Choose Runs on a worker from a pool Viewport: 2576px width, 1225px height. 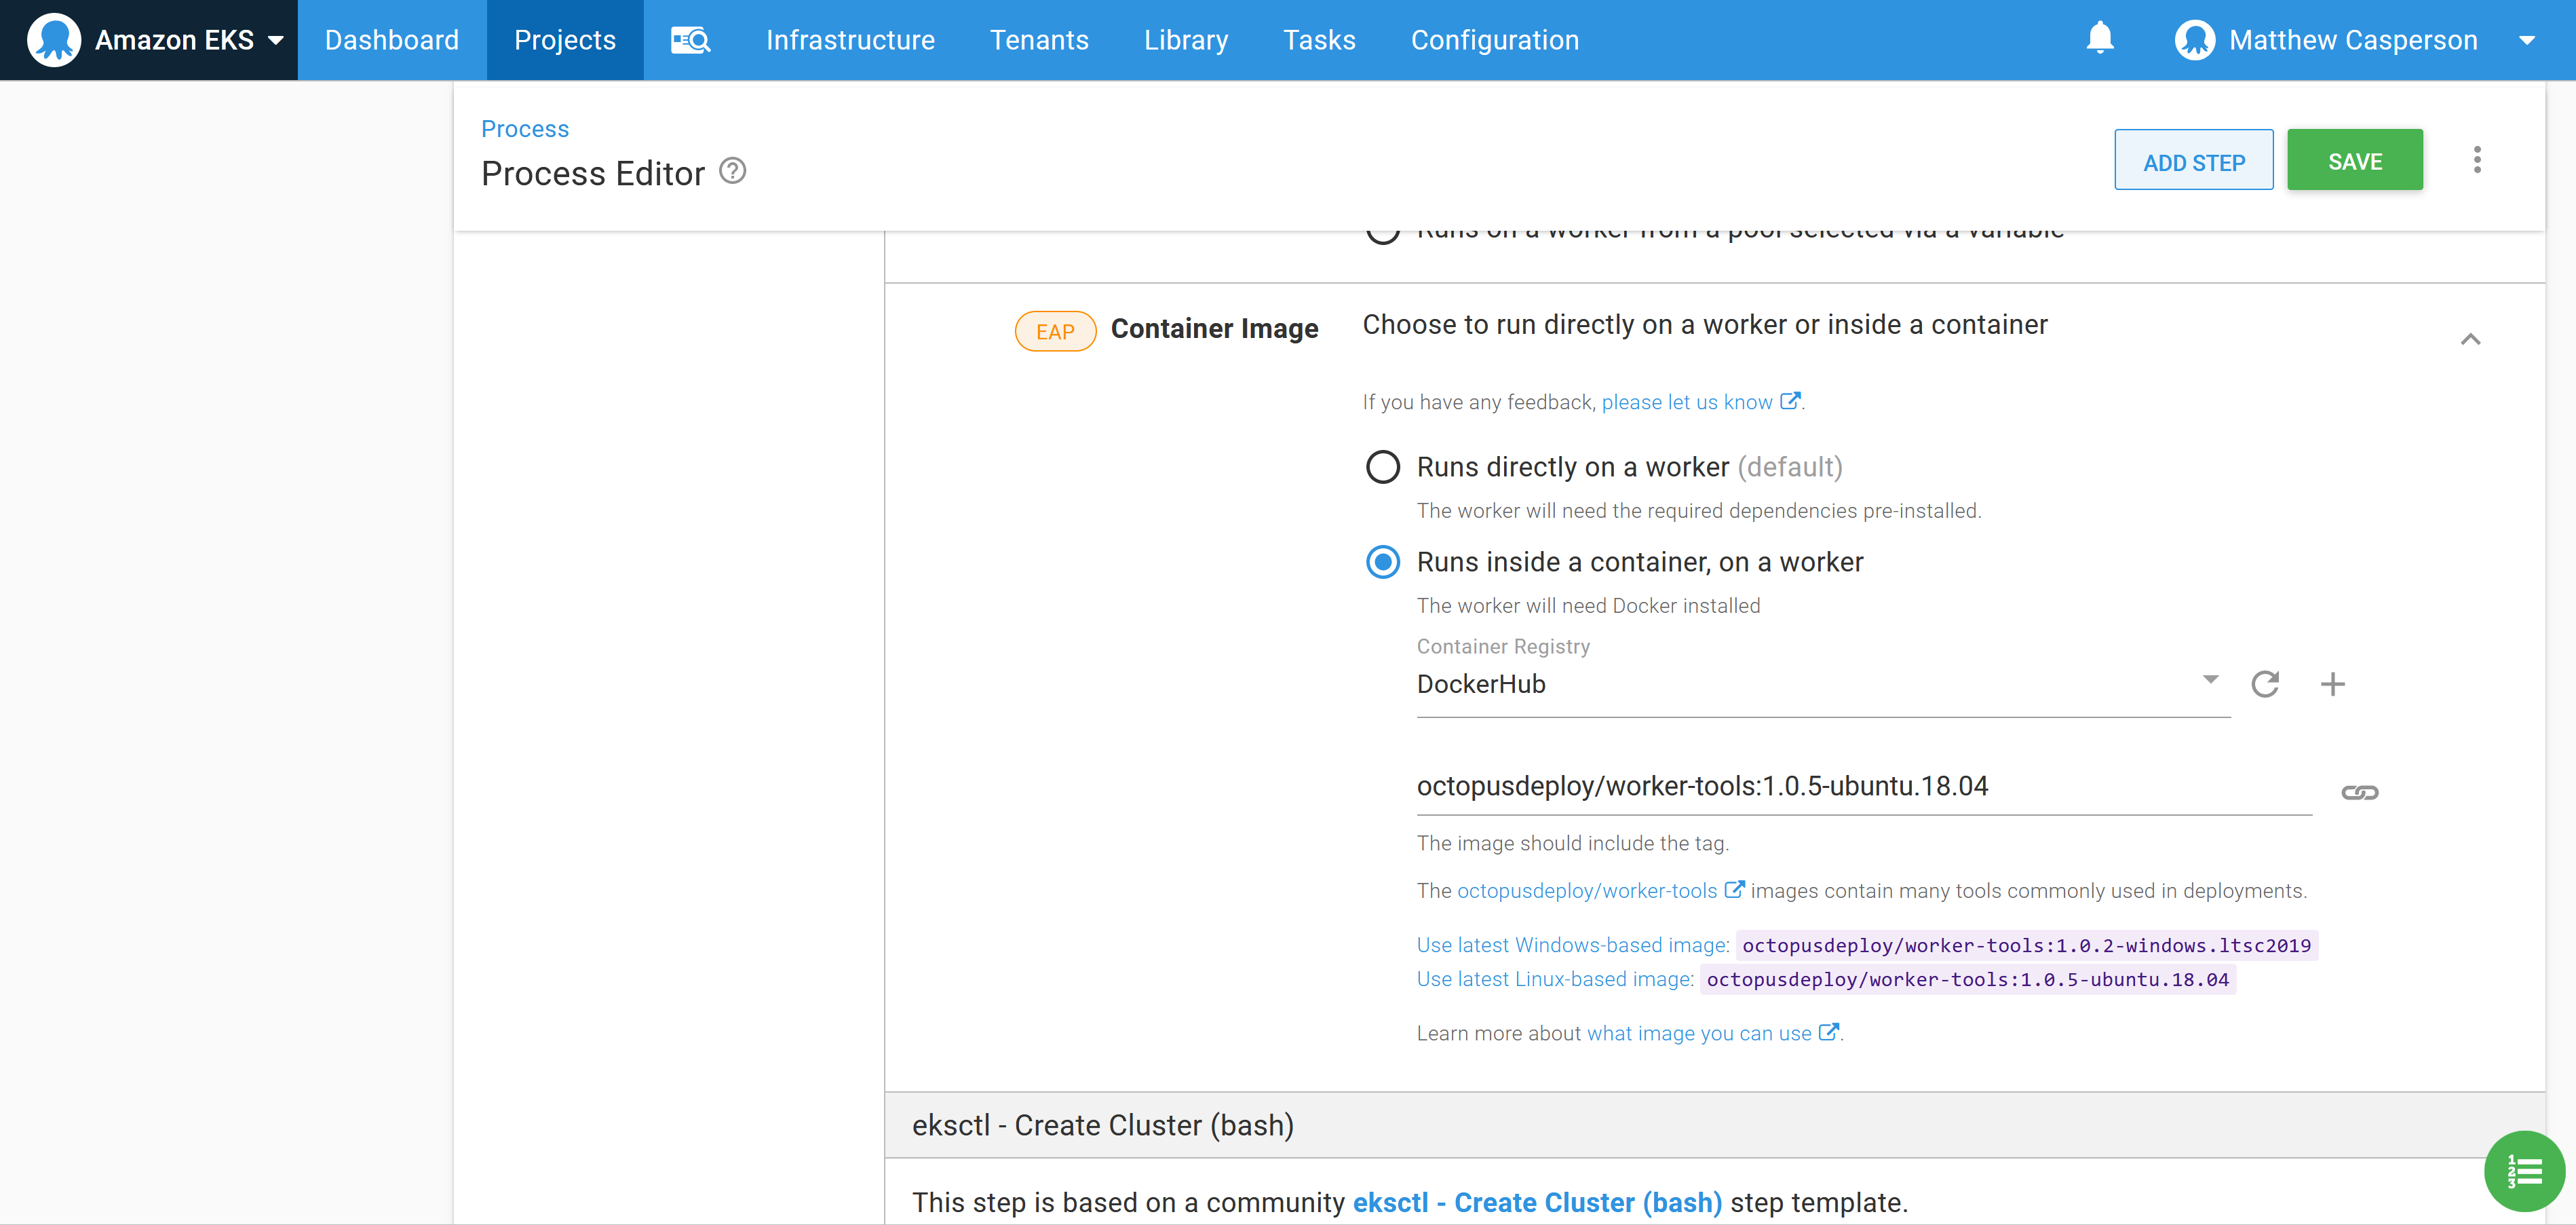click(x=1382, y=229)
